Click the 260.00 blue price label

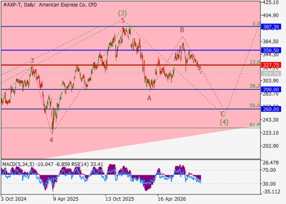271,109
